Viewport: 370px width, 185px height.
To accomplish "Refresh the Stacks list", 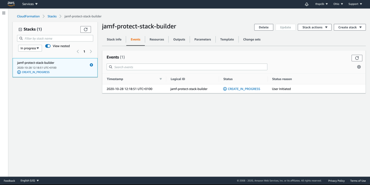I will pos(85,30).
